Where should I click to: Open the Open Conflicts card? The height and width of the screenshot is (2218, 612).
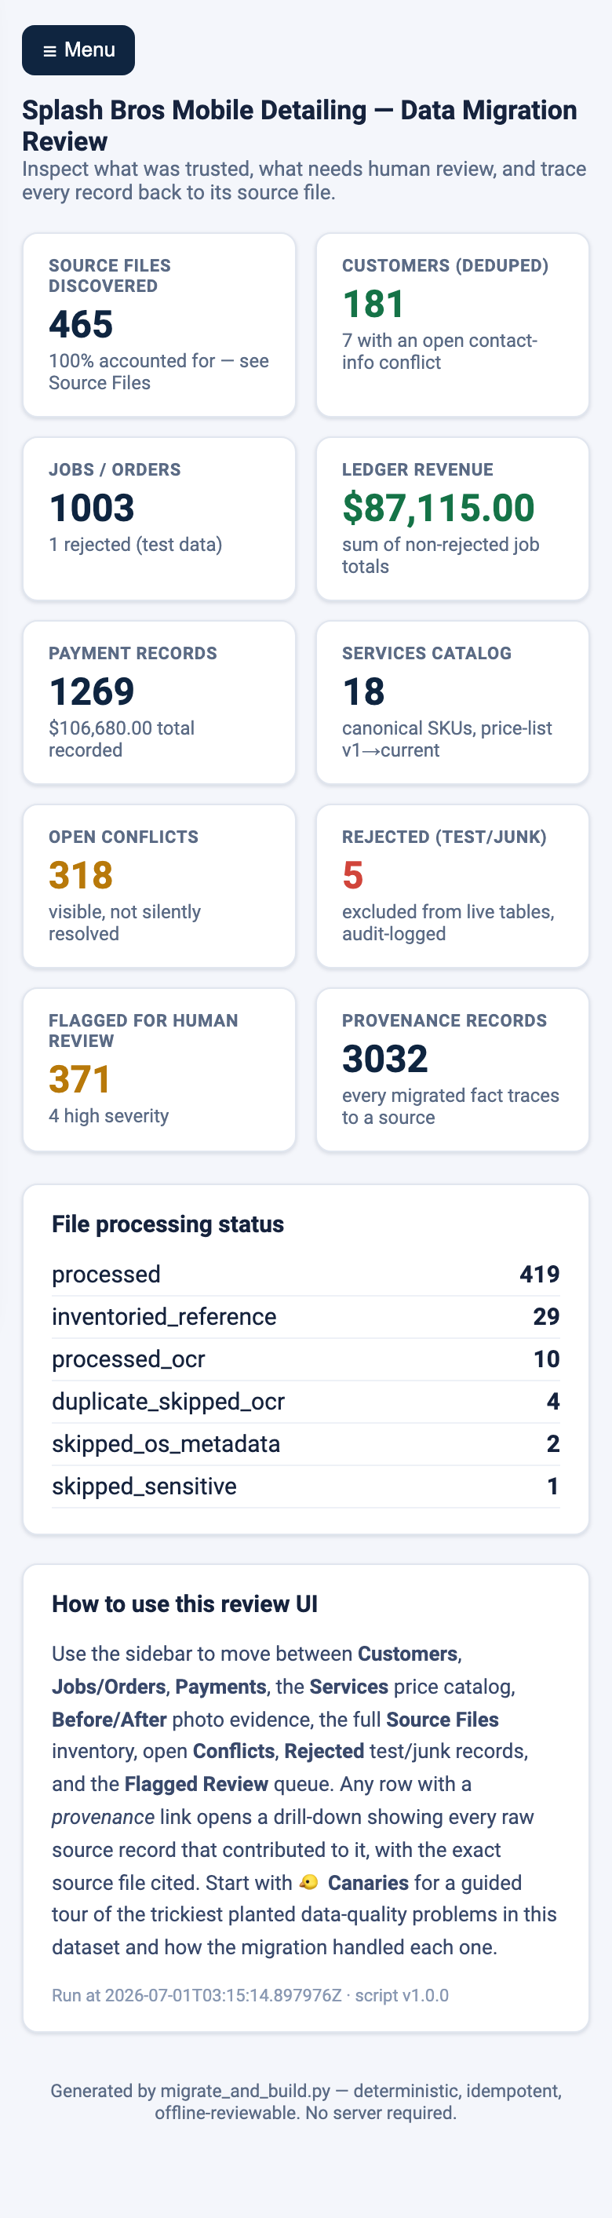pos(159,886)
